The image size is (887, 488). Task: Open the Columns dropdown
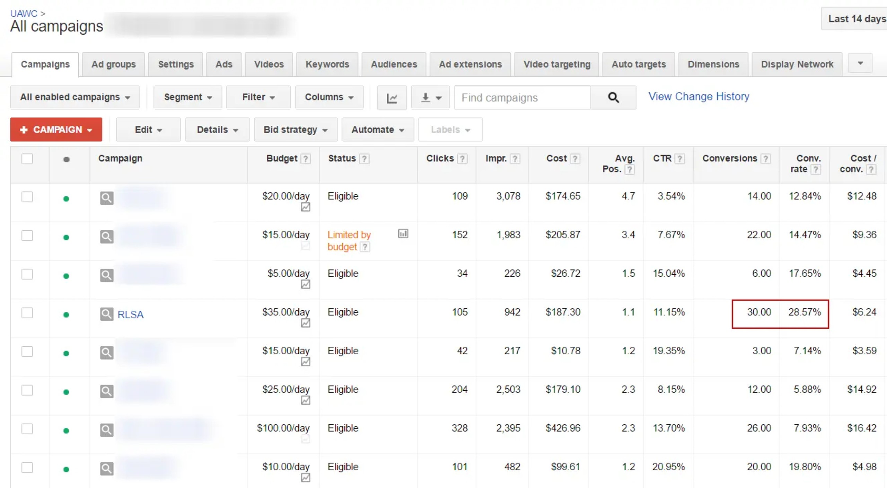pyautogui.click(x=329, y=97)
